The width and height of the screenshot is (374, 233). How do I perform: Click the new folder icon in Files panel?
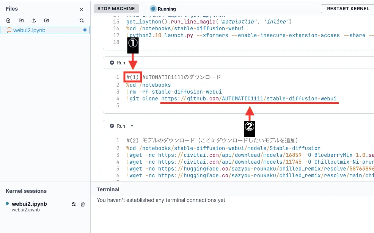21,20
